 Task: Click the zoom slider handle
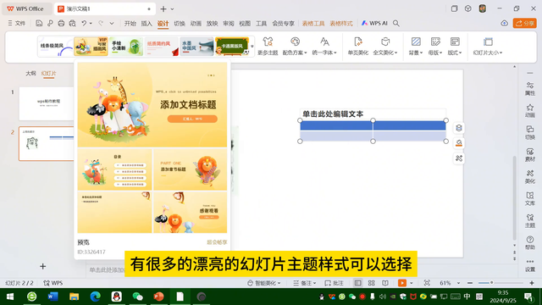(491, 283)
